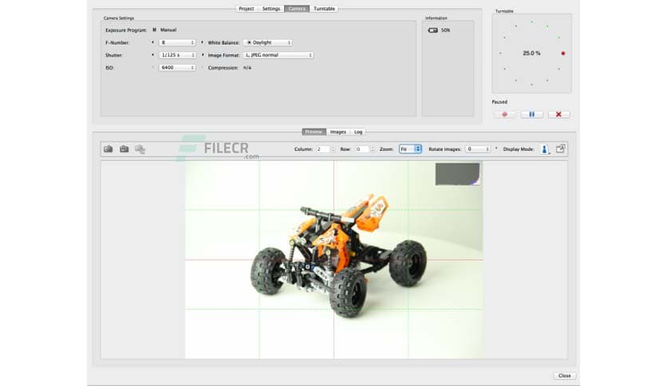Viewport: 667px width, 386px height.
Task: Increase F-Number with right arrow
Action: (202, 42)
